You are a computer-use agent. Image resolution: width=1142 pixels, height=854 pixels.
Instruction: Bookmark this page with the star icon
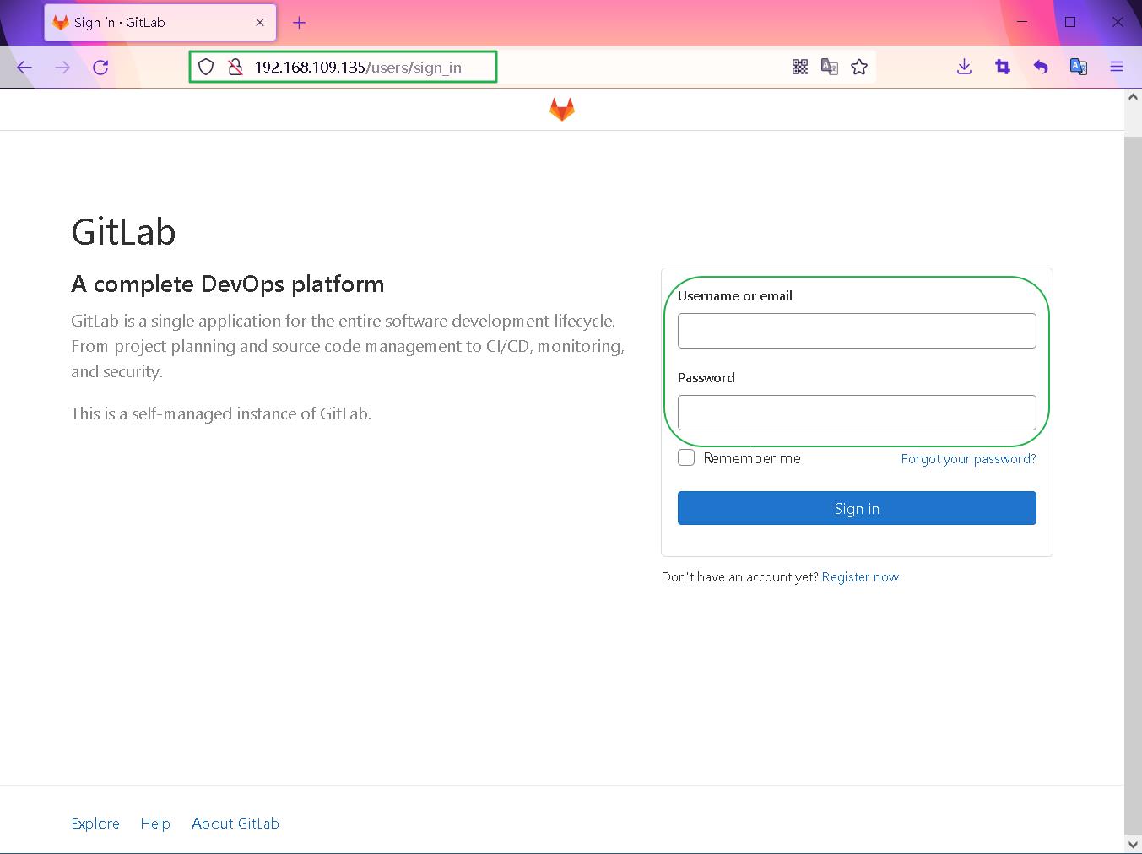coord(859,67)
